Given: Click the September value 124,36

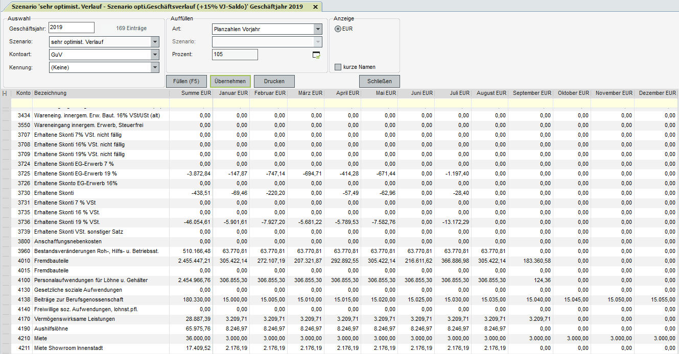Looking at the screenshot, I should [543, 280].
